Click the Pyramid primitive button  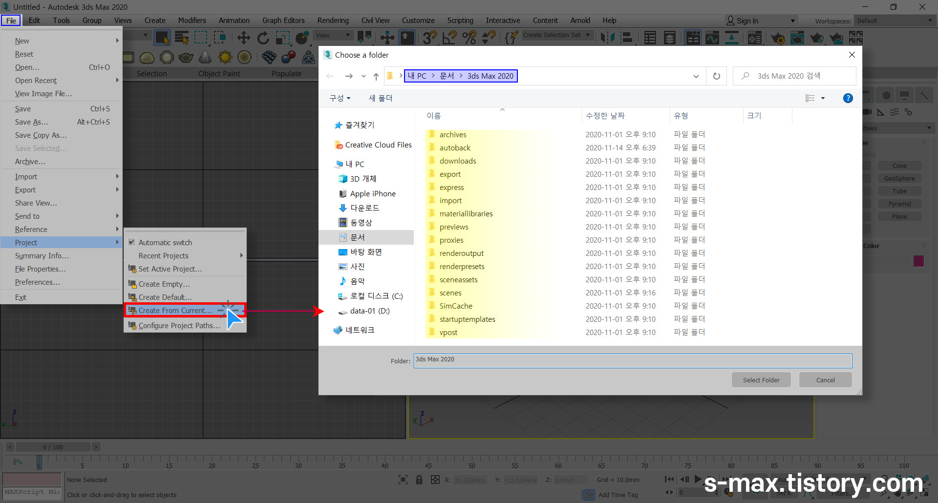(x=899, y=204)
